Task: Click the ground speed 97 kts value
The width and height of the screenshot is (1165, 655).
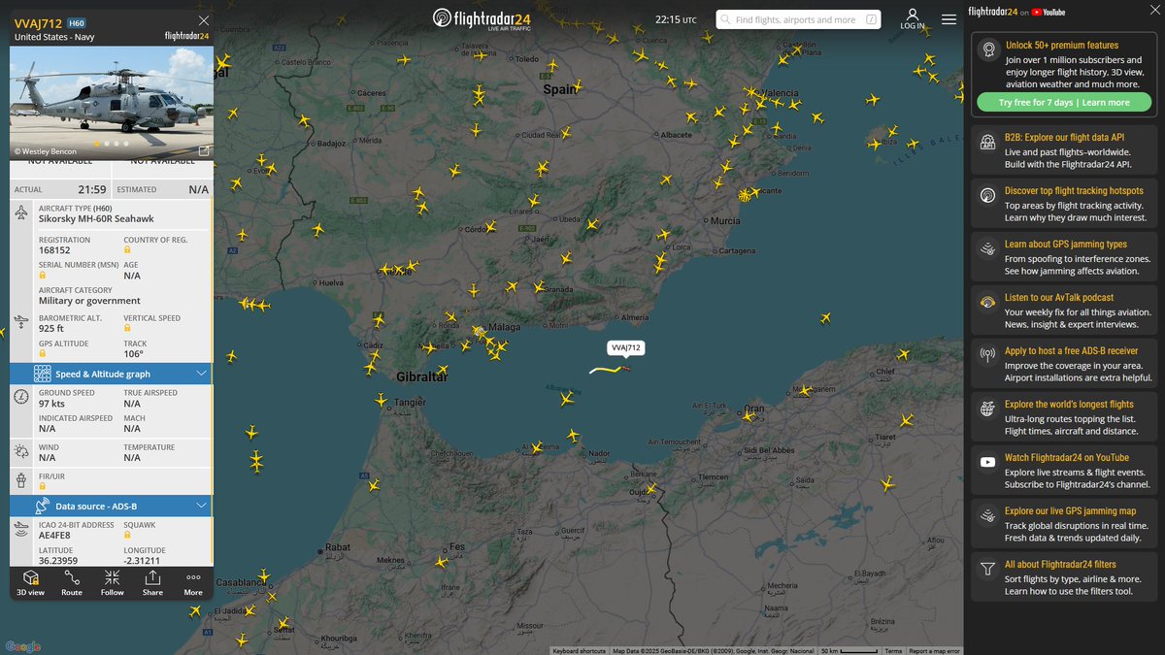Action: click(x=52, y=403)
